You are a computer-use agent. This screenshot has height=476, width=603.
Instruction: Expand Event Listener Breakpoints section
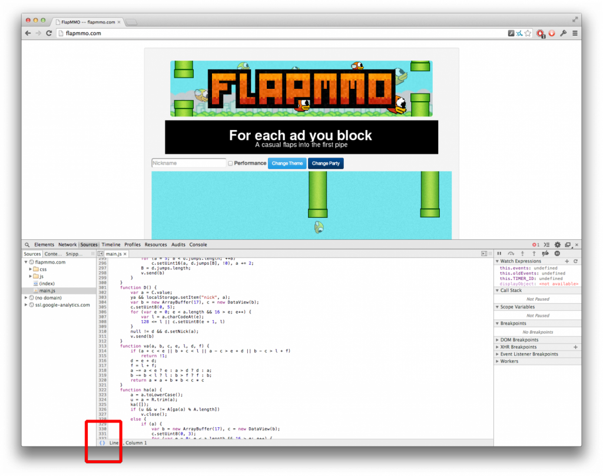pyautogui.click(x=497, y=354)
